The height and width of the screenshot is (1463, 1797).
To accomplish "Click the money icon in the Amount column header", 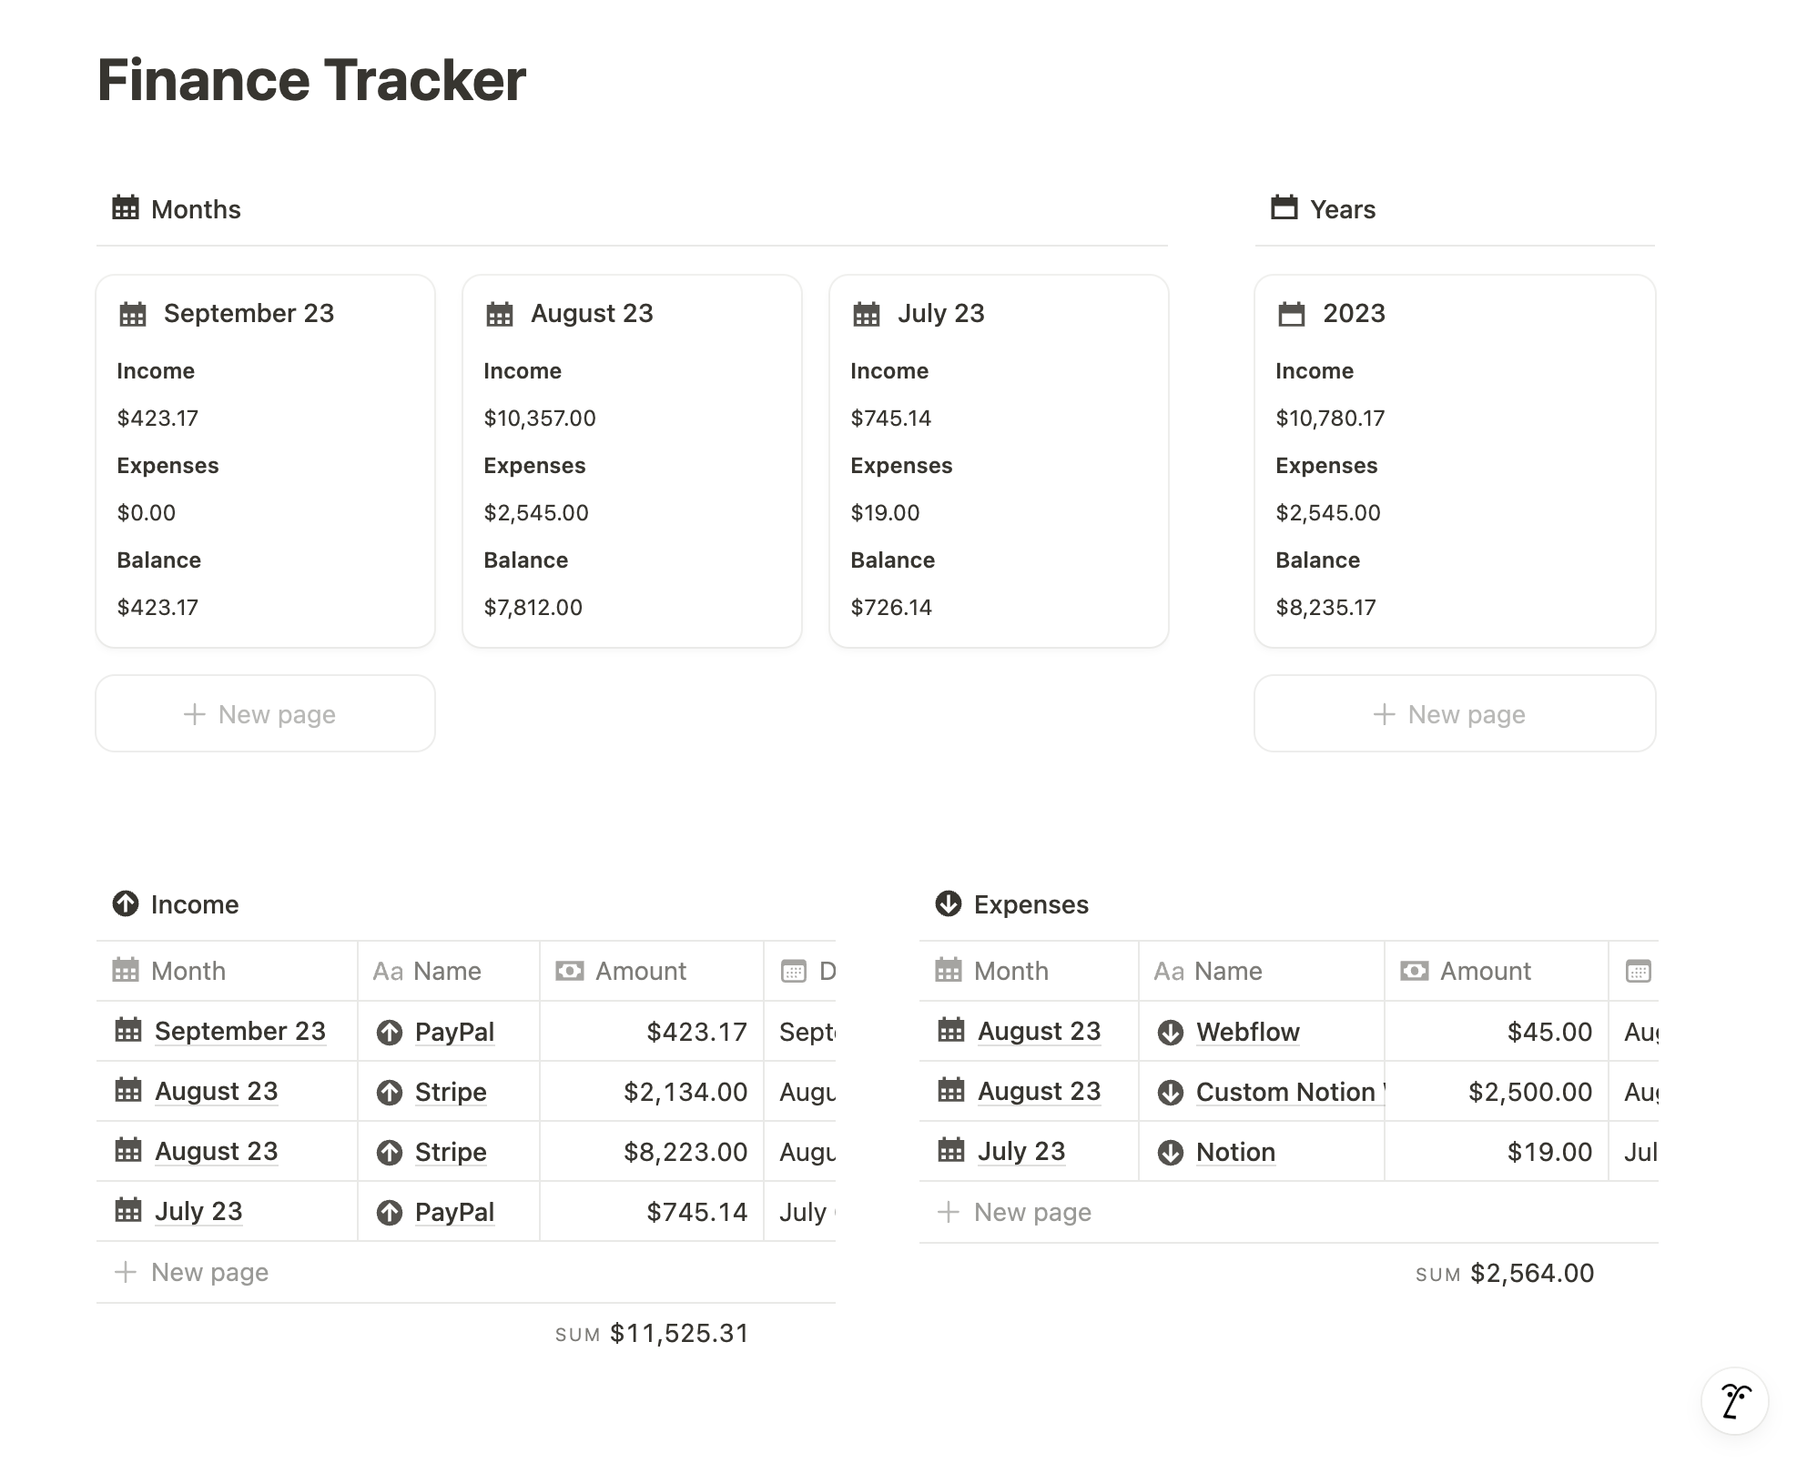I will coord(569,972).
